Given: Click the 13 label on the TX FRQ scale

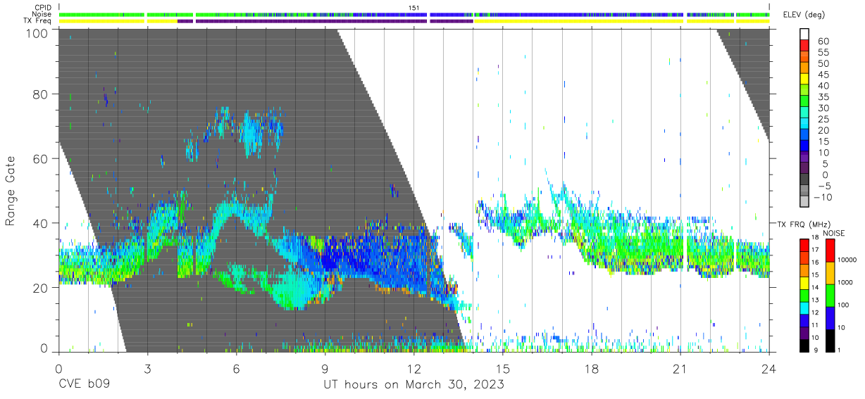Looking at the screenshot, I should [x=815, y=300].
